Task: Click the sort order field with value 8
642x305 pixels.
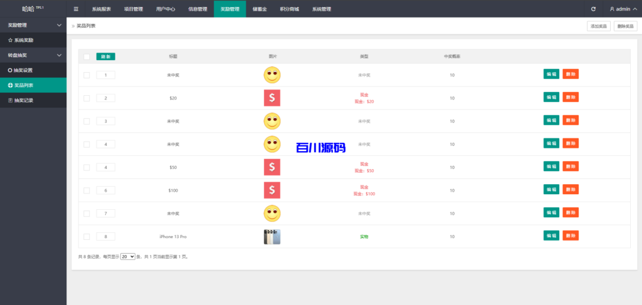Action: [105, 236]
